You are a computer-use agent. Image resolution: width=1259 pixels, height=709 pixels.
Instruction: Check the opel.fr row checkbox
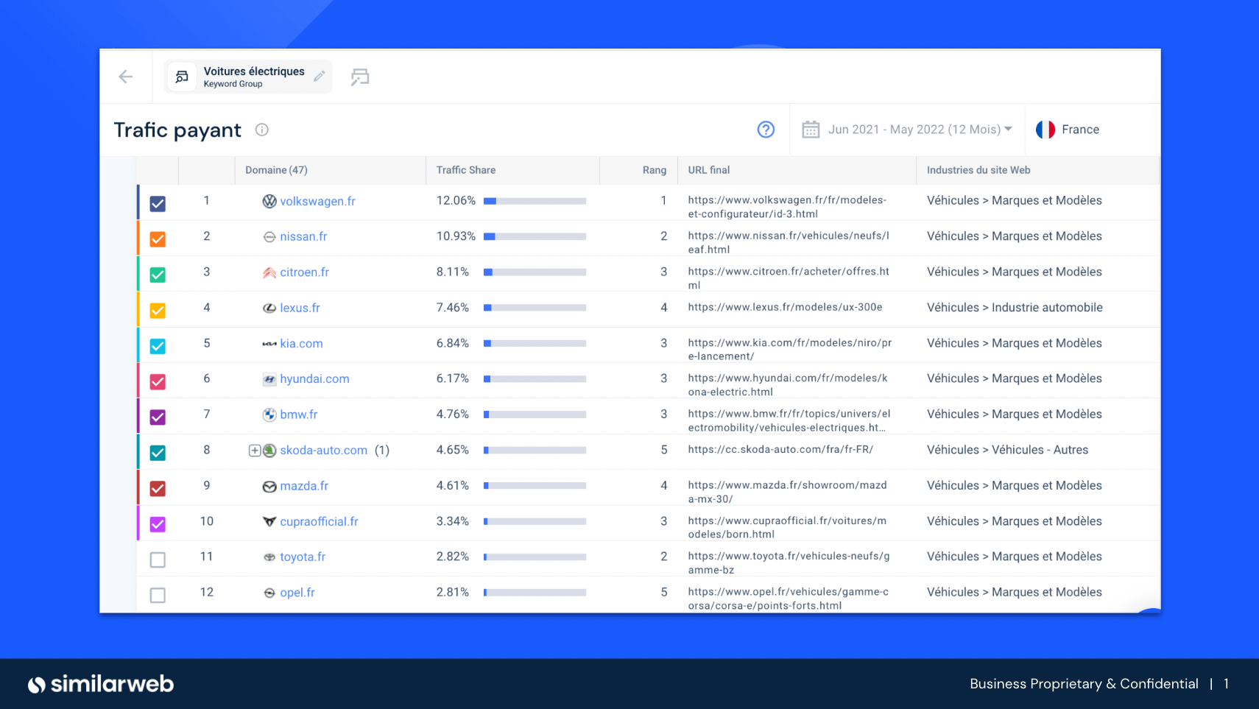(158, 595)
